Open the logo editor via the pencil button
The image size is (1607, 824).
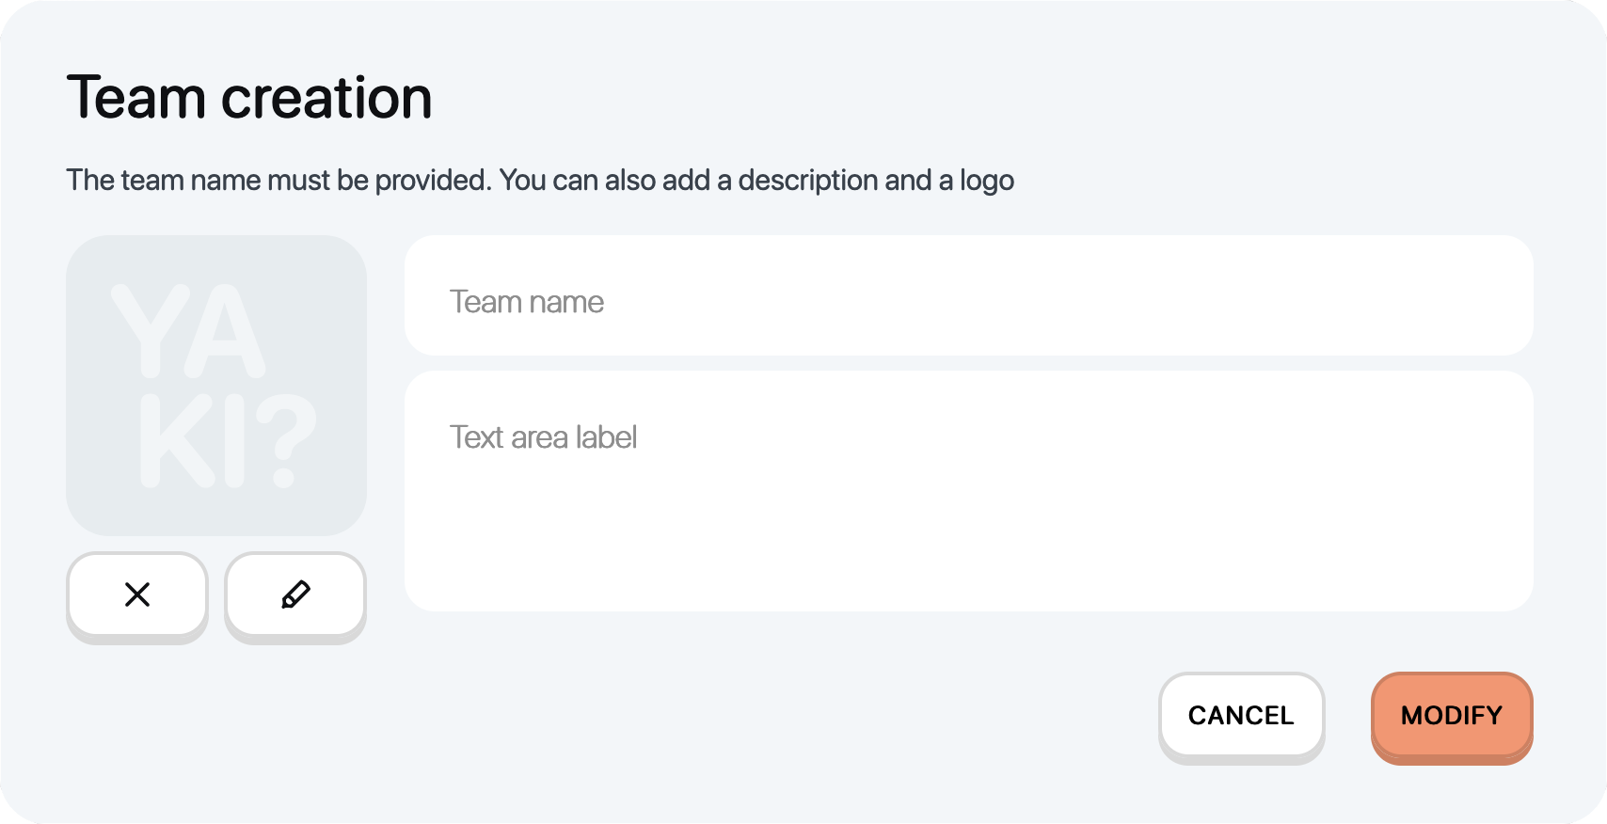click(x=294, y=594)
